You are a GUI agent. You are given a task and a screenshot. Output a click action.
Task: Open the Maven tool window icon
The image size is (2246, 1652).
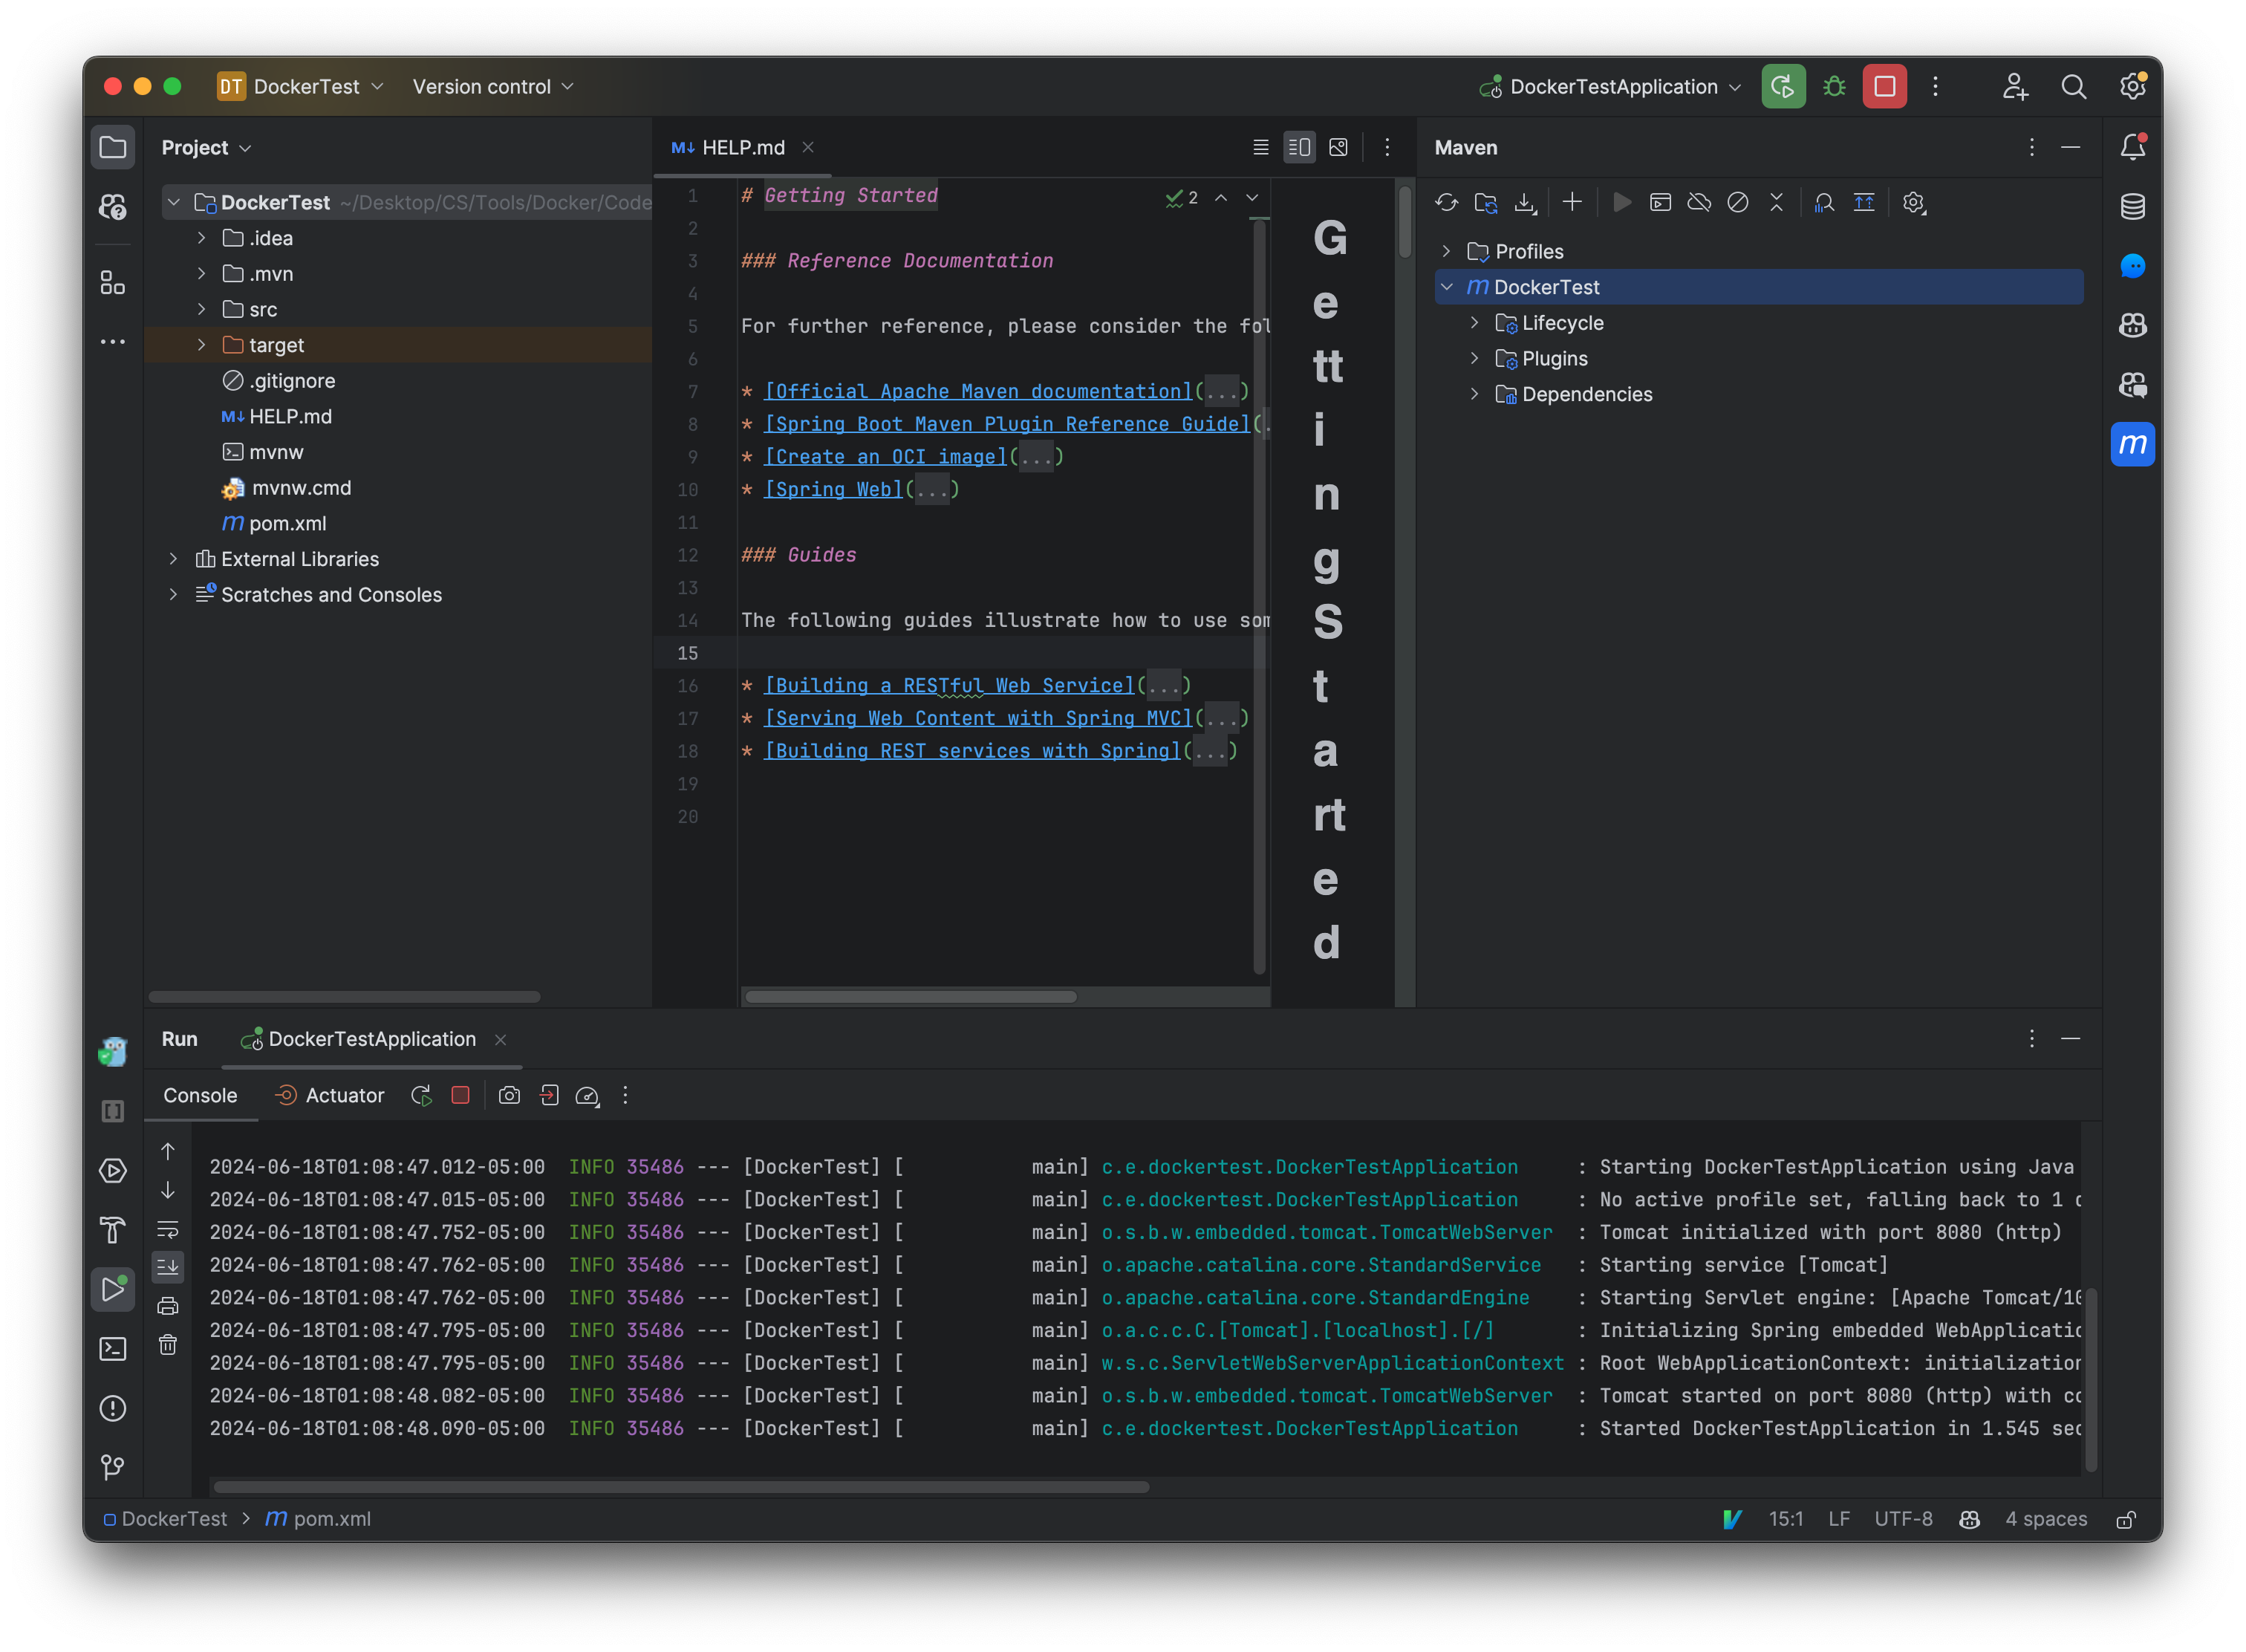[2132, 444]
